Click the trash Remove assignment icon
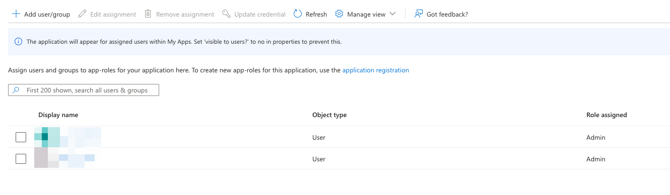The height and width of the screenshot is (195, 670). pos(148,14)
